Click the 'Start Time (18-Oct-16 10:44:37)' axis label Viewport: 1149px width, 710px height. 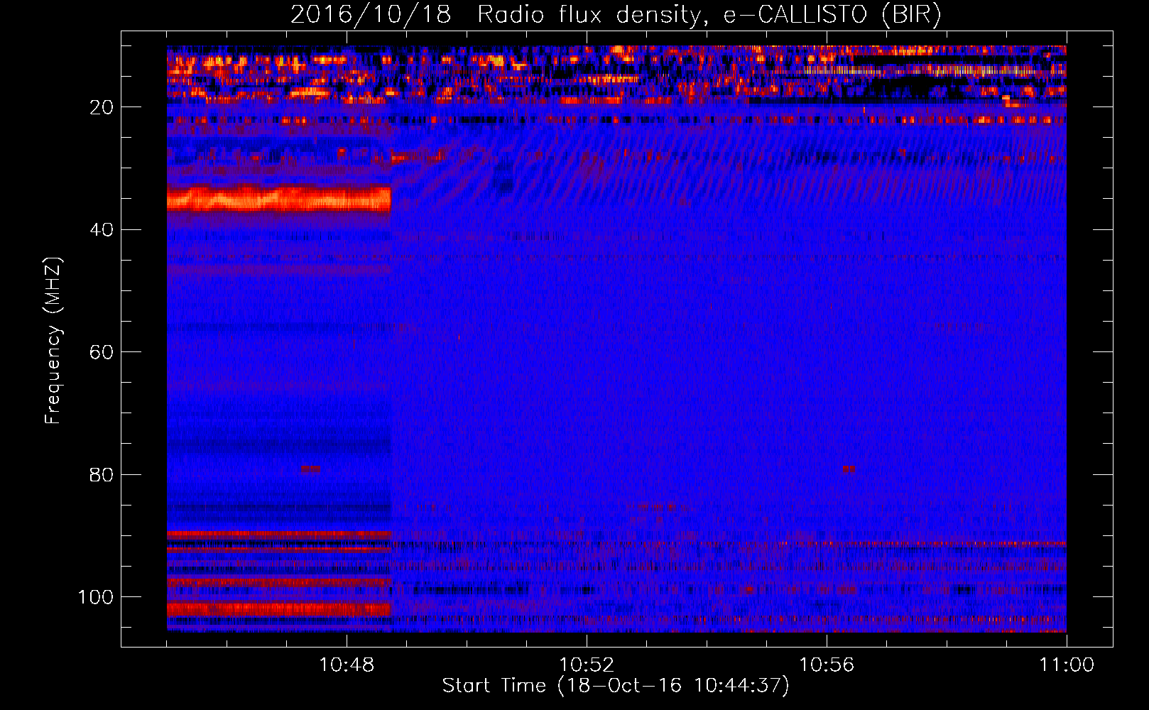616,687
